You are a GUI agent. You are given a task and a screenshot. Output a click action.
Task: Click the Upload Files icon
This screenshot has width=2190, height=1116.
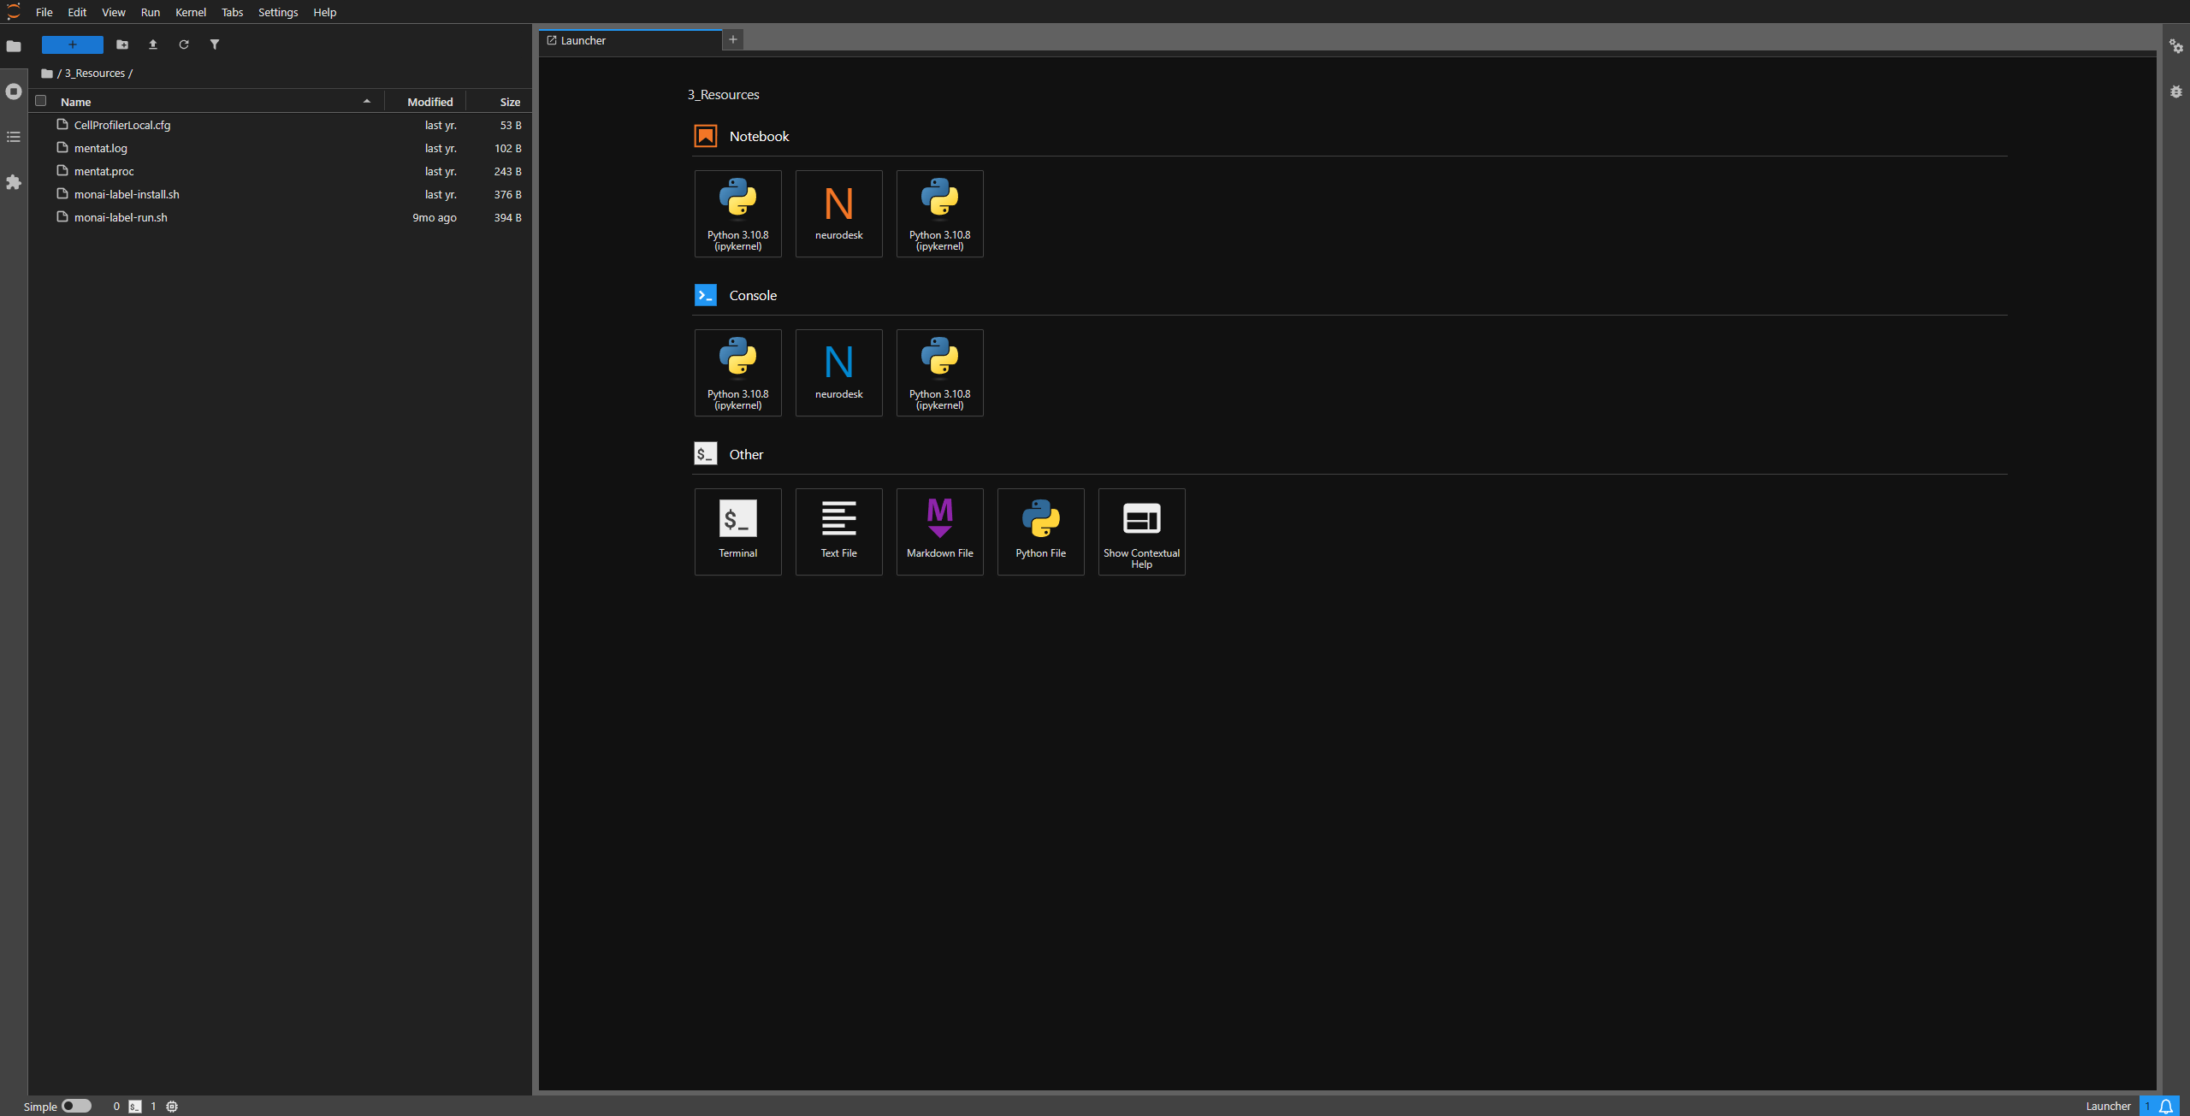click(x=153, y=44)
